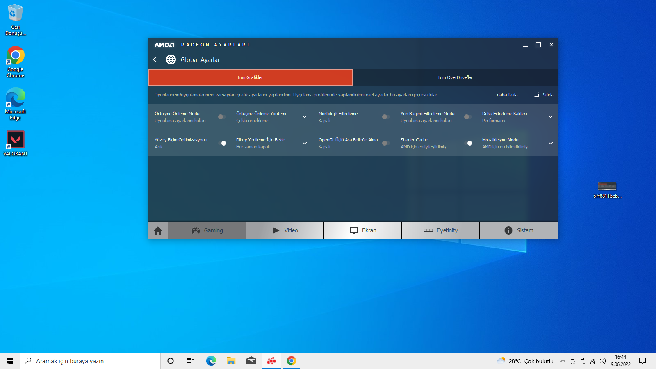The width and height of the screenshot is (656, 369).
Task: Click the daha fazla... link
Action: coord(510,95)
